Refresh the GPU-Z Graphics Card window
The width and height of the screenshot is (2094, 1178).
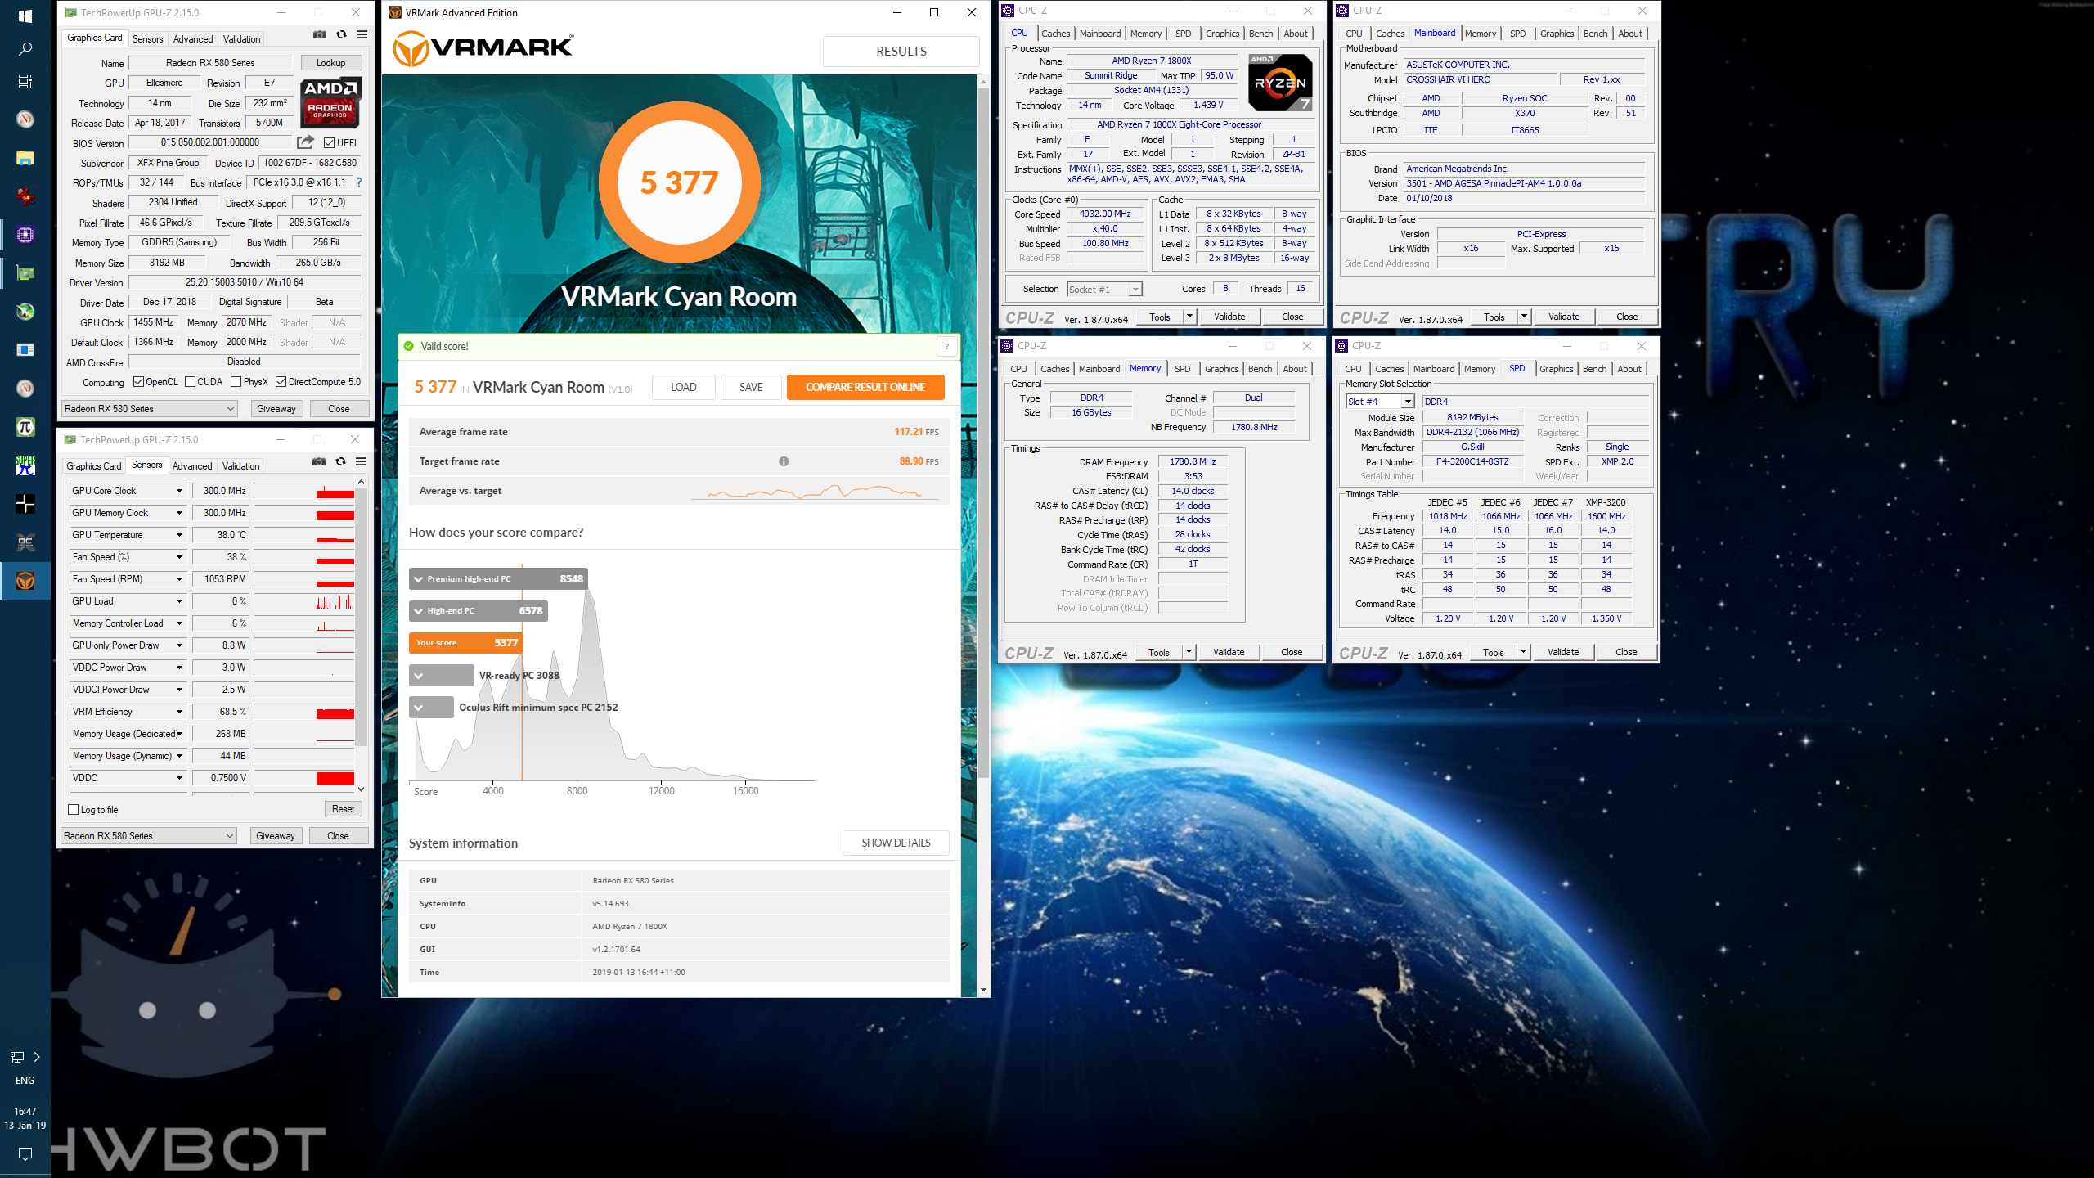(x=341, y=35)
